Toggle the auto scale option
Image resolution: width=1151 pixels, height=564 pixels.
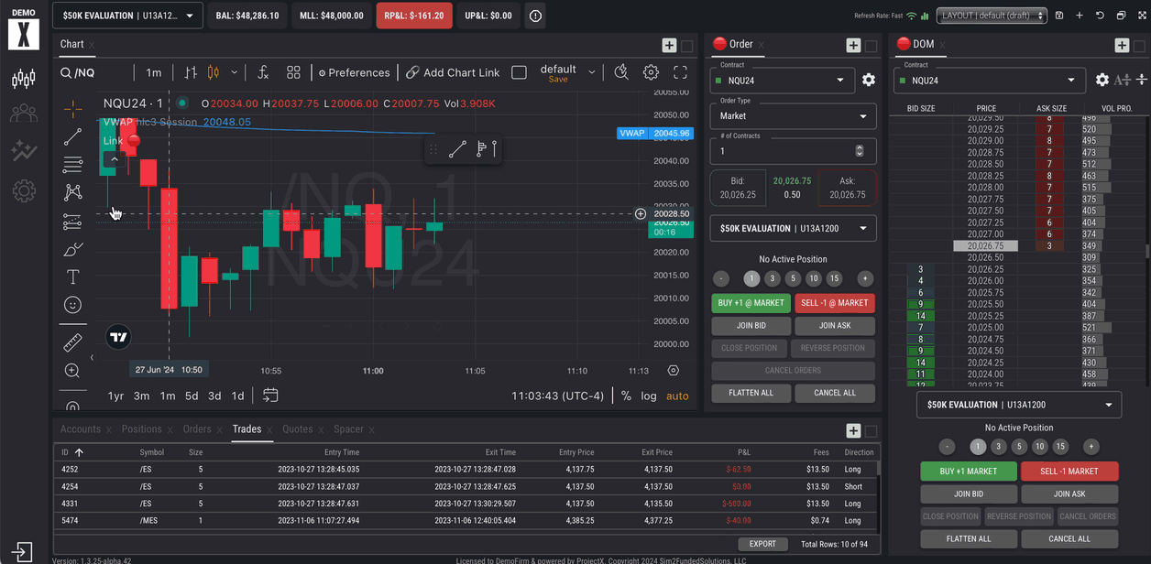(x=677, y=396)
